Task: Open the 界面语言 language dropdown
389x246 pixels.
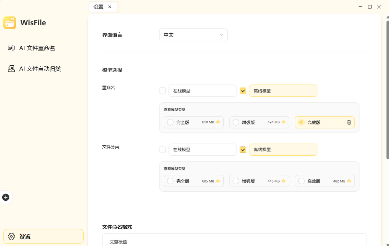Action: (193, 35)
